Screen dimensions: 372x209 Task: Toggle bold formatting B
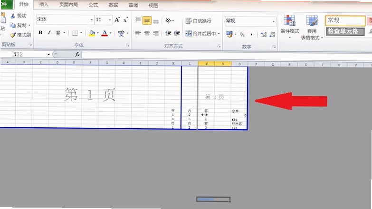pos(40,32)
